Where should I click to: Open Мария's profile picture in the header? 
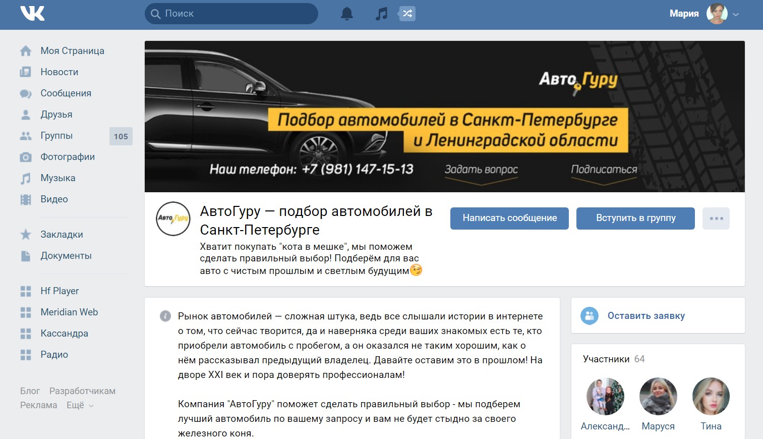click(x=717, y=14)
